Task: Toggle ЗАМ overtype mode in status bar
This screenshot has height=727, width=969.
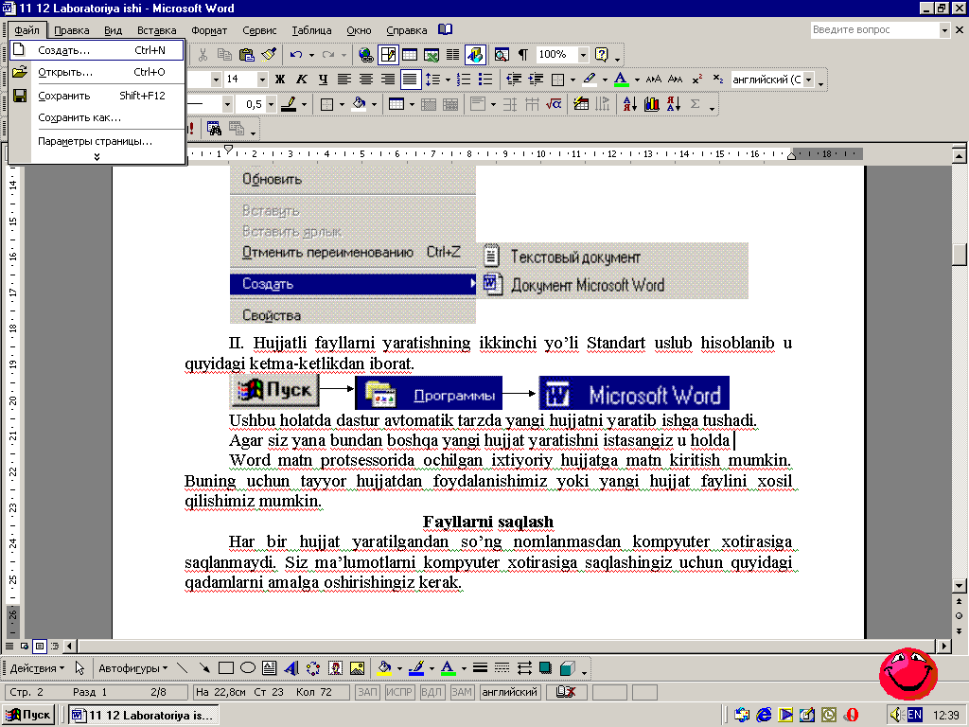Action: pyautogui.click(x=462, y=692)
